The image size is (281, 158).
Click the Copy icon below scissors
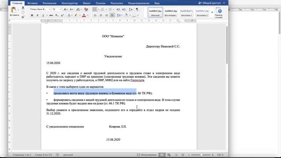click(x=23, y=12)
